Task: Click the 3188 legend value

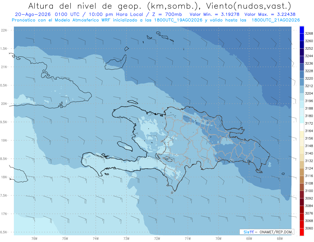Action: tap(309, 108)
